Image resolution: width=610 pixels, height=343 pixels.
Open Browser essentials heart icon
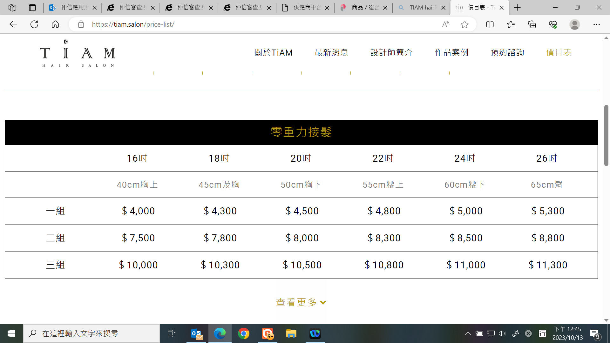point(553,24)
